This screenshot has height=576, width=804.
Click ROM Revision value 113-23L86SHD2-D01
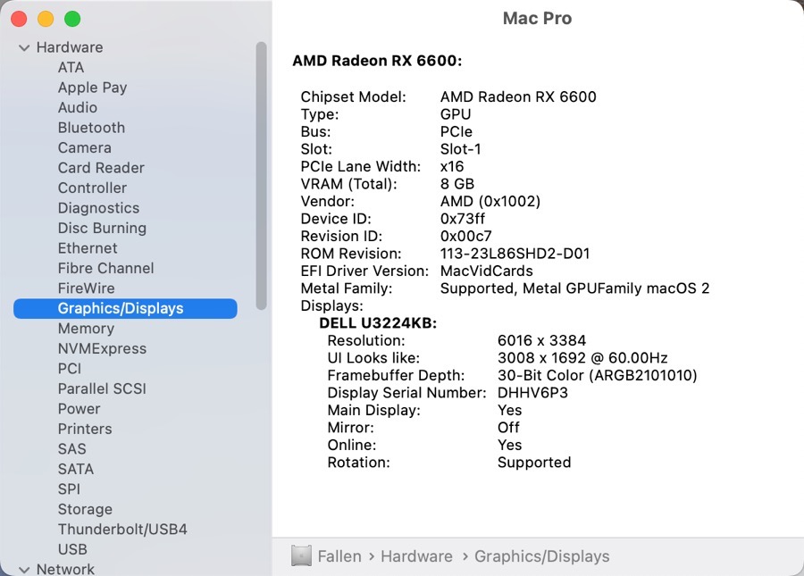(515, 253)
